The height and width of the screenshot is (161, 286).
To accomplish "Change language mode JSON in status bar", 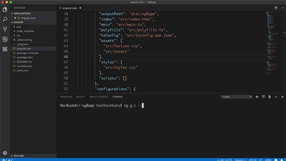I will point(268,160).
